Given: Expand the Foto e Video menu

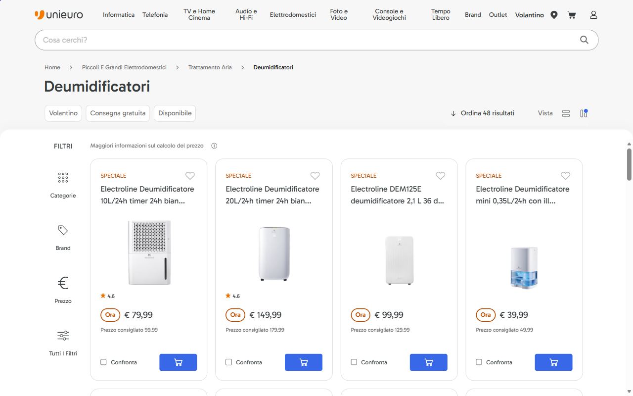Looking at the screenshot, I should click(x=339, y=15).
